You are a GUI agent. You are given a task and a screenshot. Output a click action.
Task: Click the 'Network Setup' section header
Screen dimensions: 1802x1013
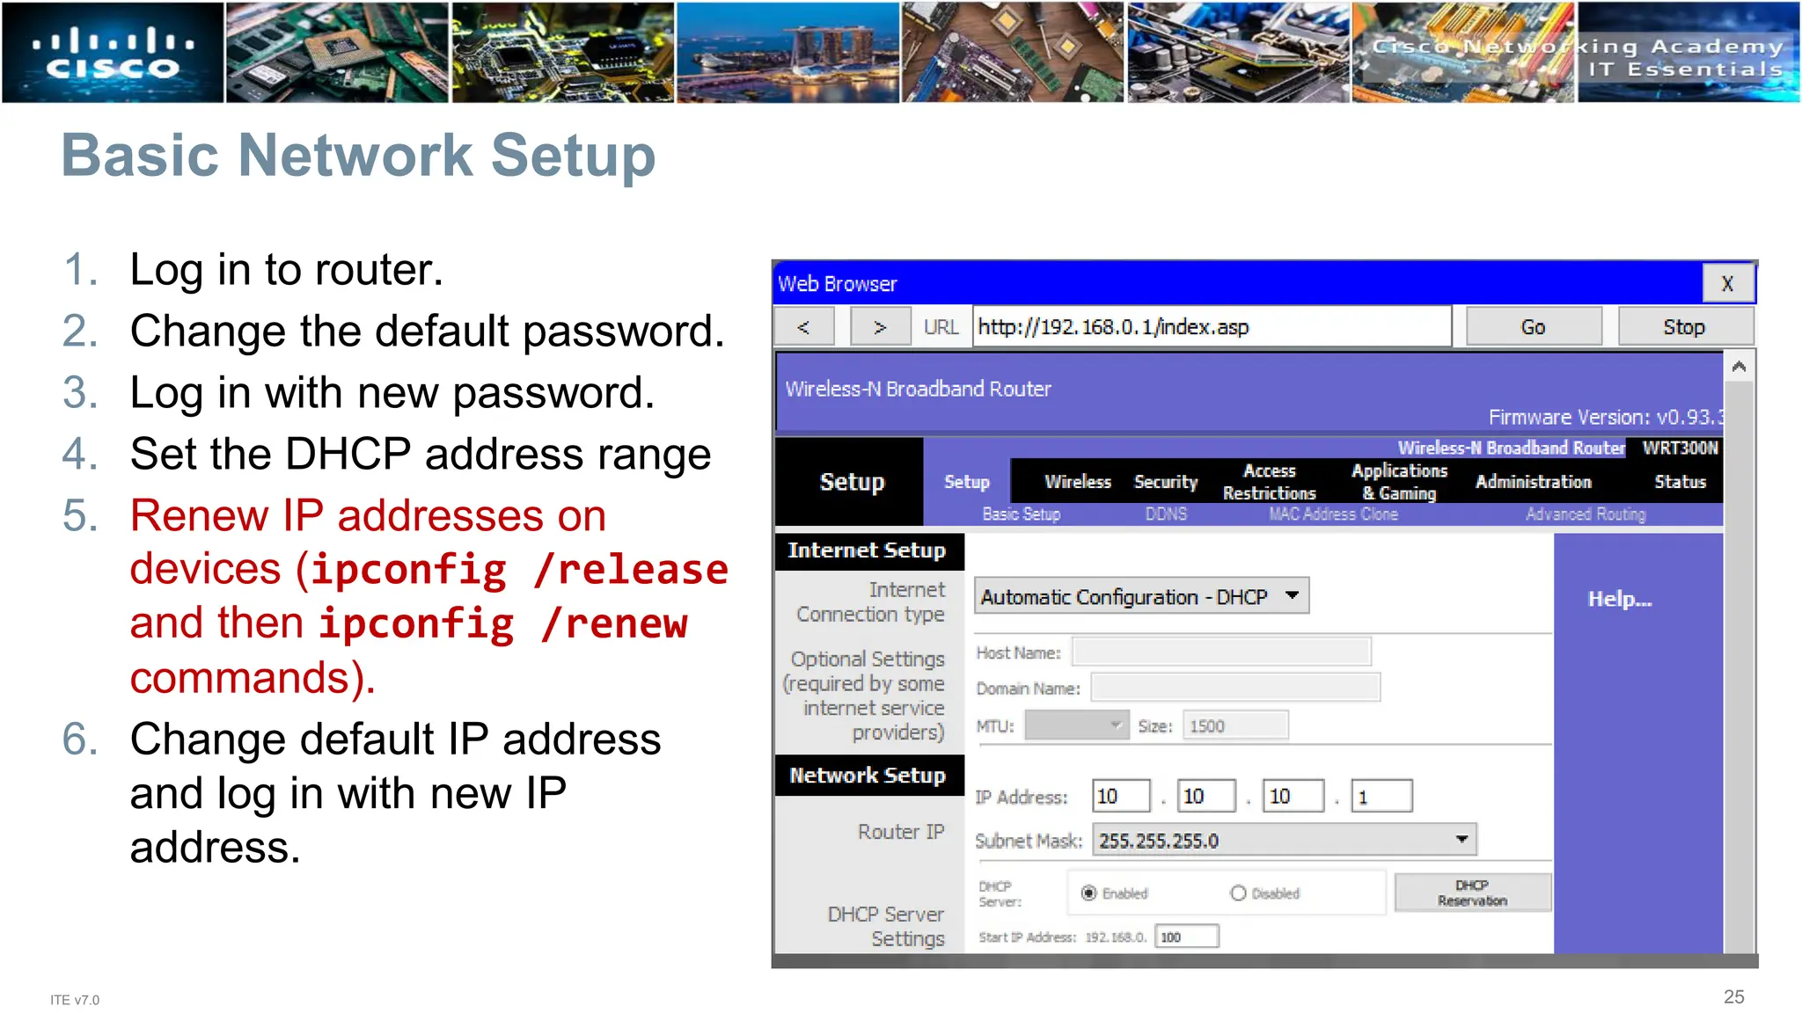click(x=868, y=776)
